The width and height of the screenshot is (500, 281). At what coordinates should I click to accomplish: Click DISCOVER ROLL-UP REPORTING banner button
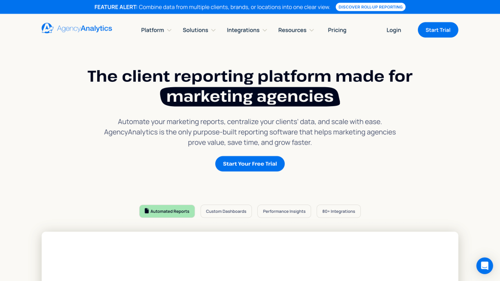[370, 7]
